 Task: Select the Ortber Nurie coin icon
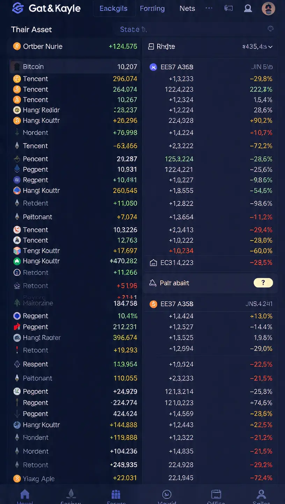click(17, 46)
